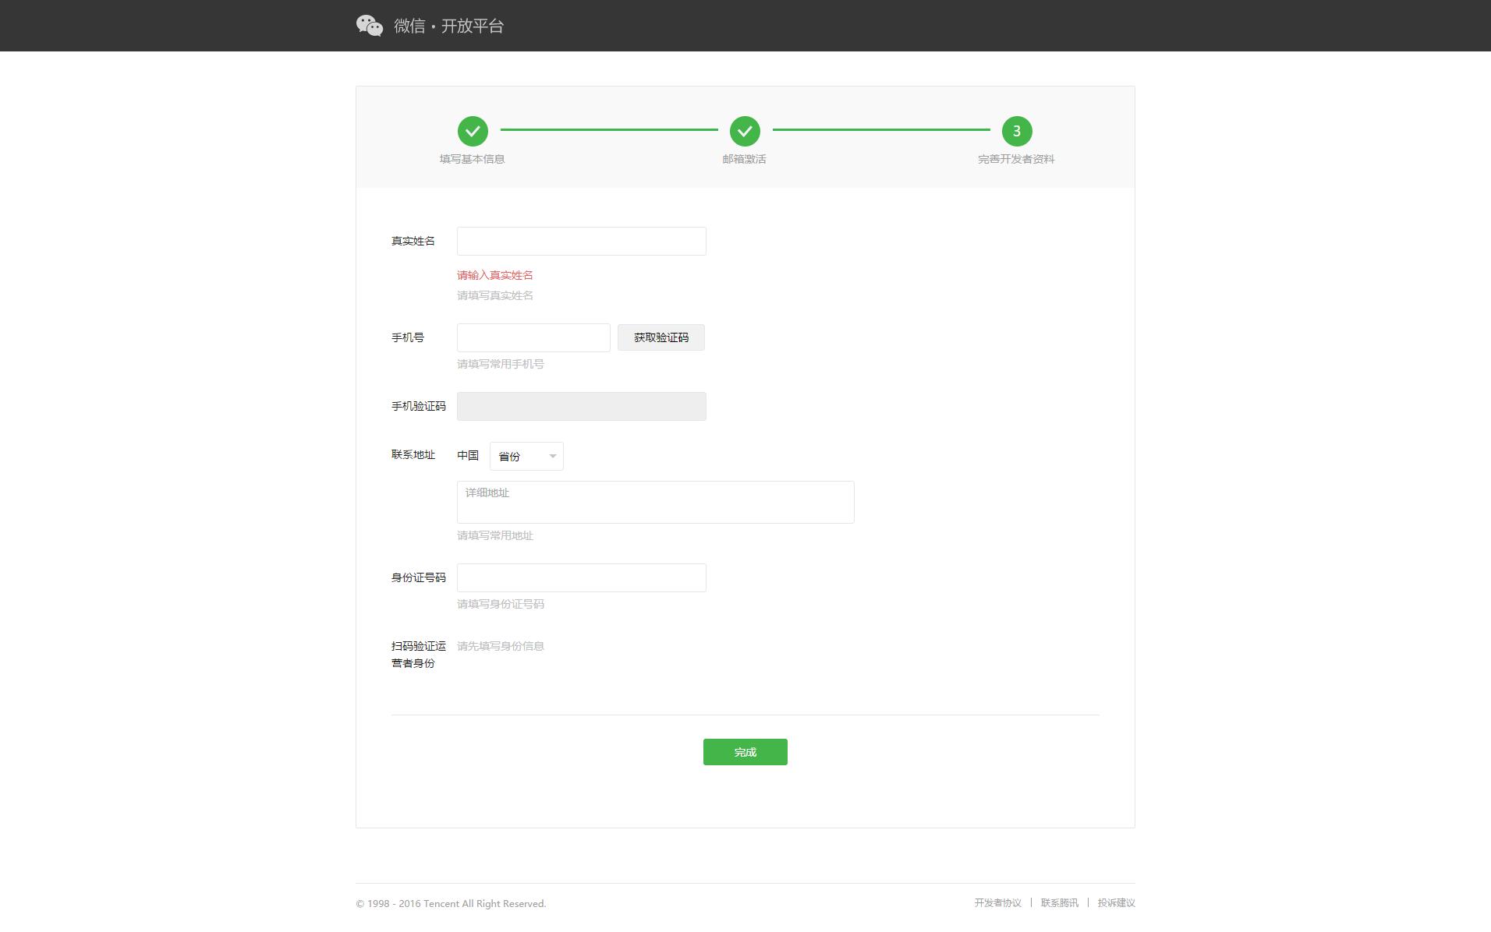This screenshot has width=1491, height=932.
Task: Click the 请填写真实姓名 hint text
Action: (x=495, y=295)
